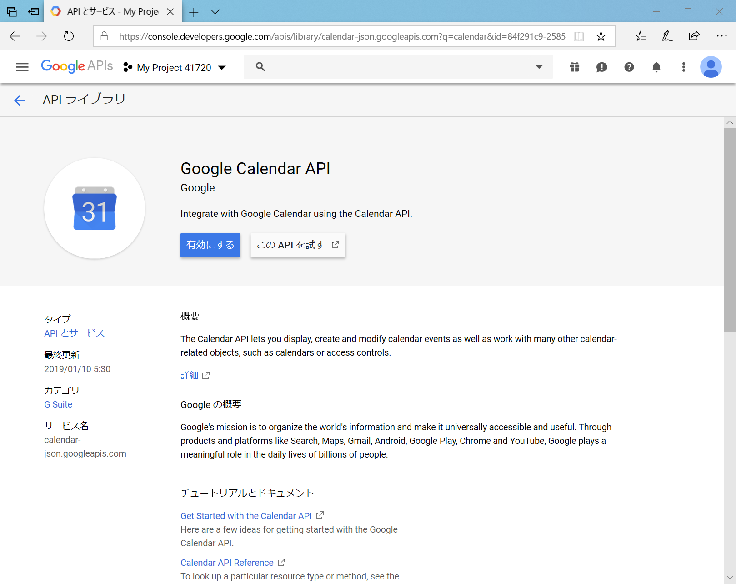Select the API とサービス browser tab
This screenshot has width=736, height=584.
tap(113, 12)
